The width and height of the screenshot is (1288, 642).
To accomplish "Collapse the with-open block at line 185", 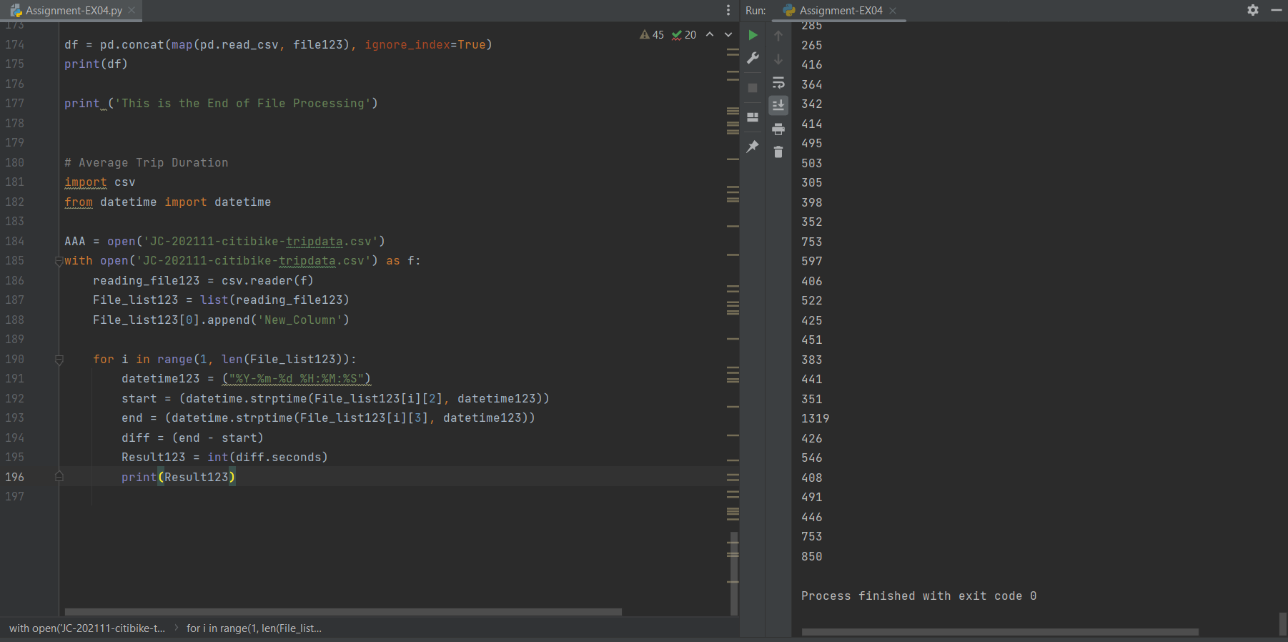I will click(59, 261).
